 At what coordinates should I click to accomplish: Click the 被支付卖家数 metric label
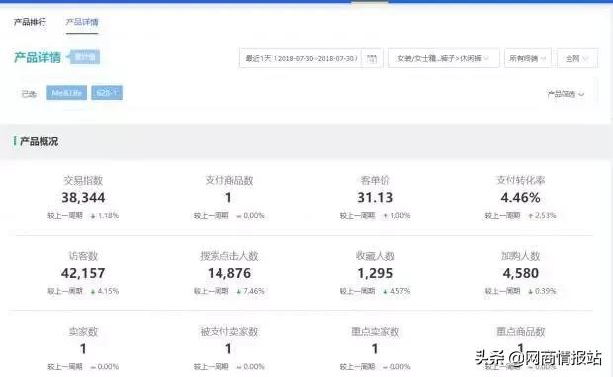229,332
